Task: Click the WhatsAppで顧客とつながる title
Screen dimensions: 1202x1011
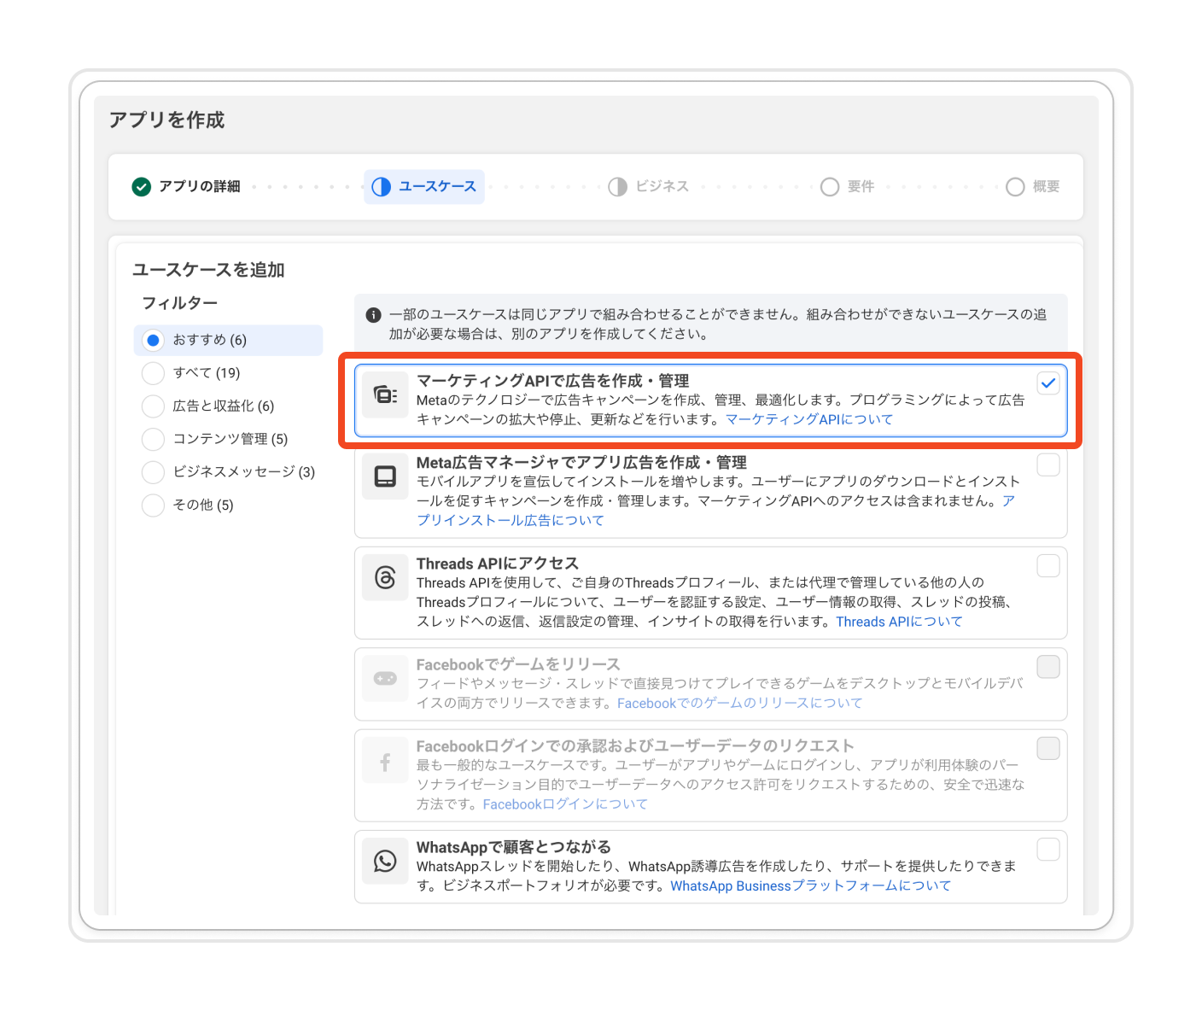Action: pyautogui.click(x=514, y=847)
